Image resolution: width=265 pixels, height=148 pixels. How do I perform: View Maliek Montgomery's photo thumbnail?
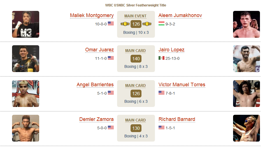click(x=25, y=24)
